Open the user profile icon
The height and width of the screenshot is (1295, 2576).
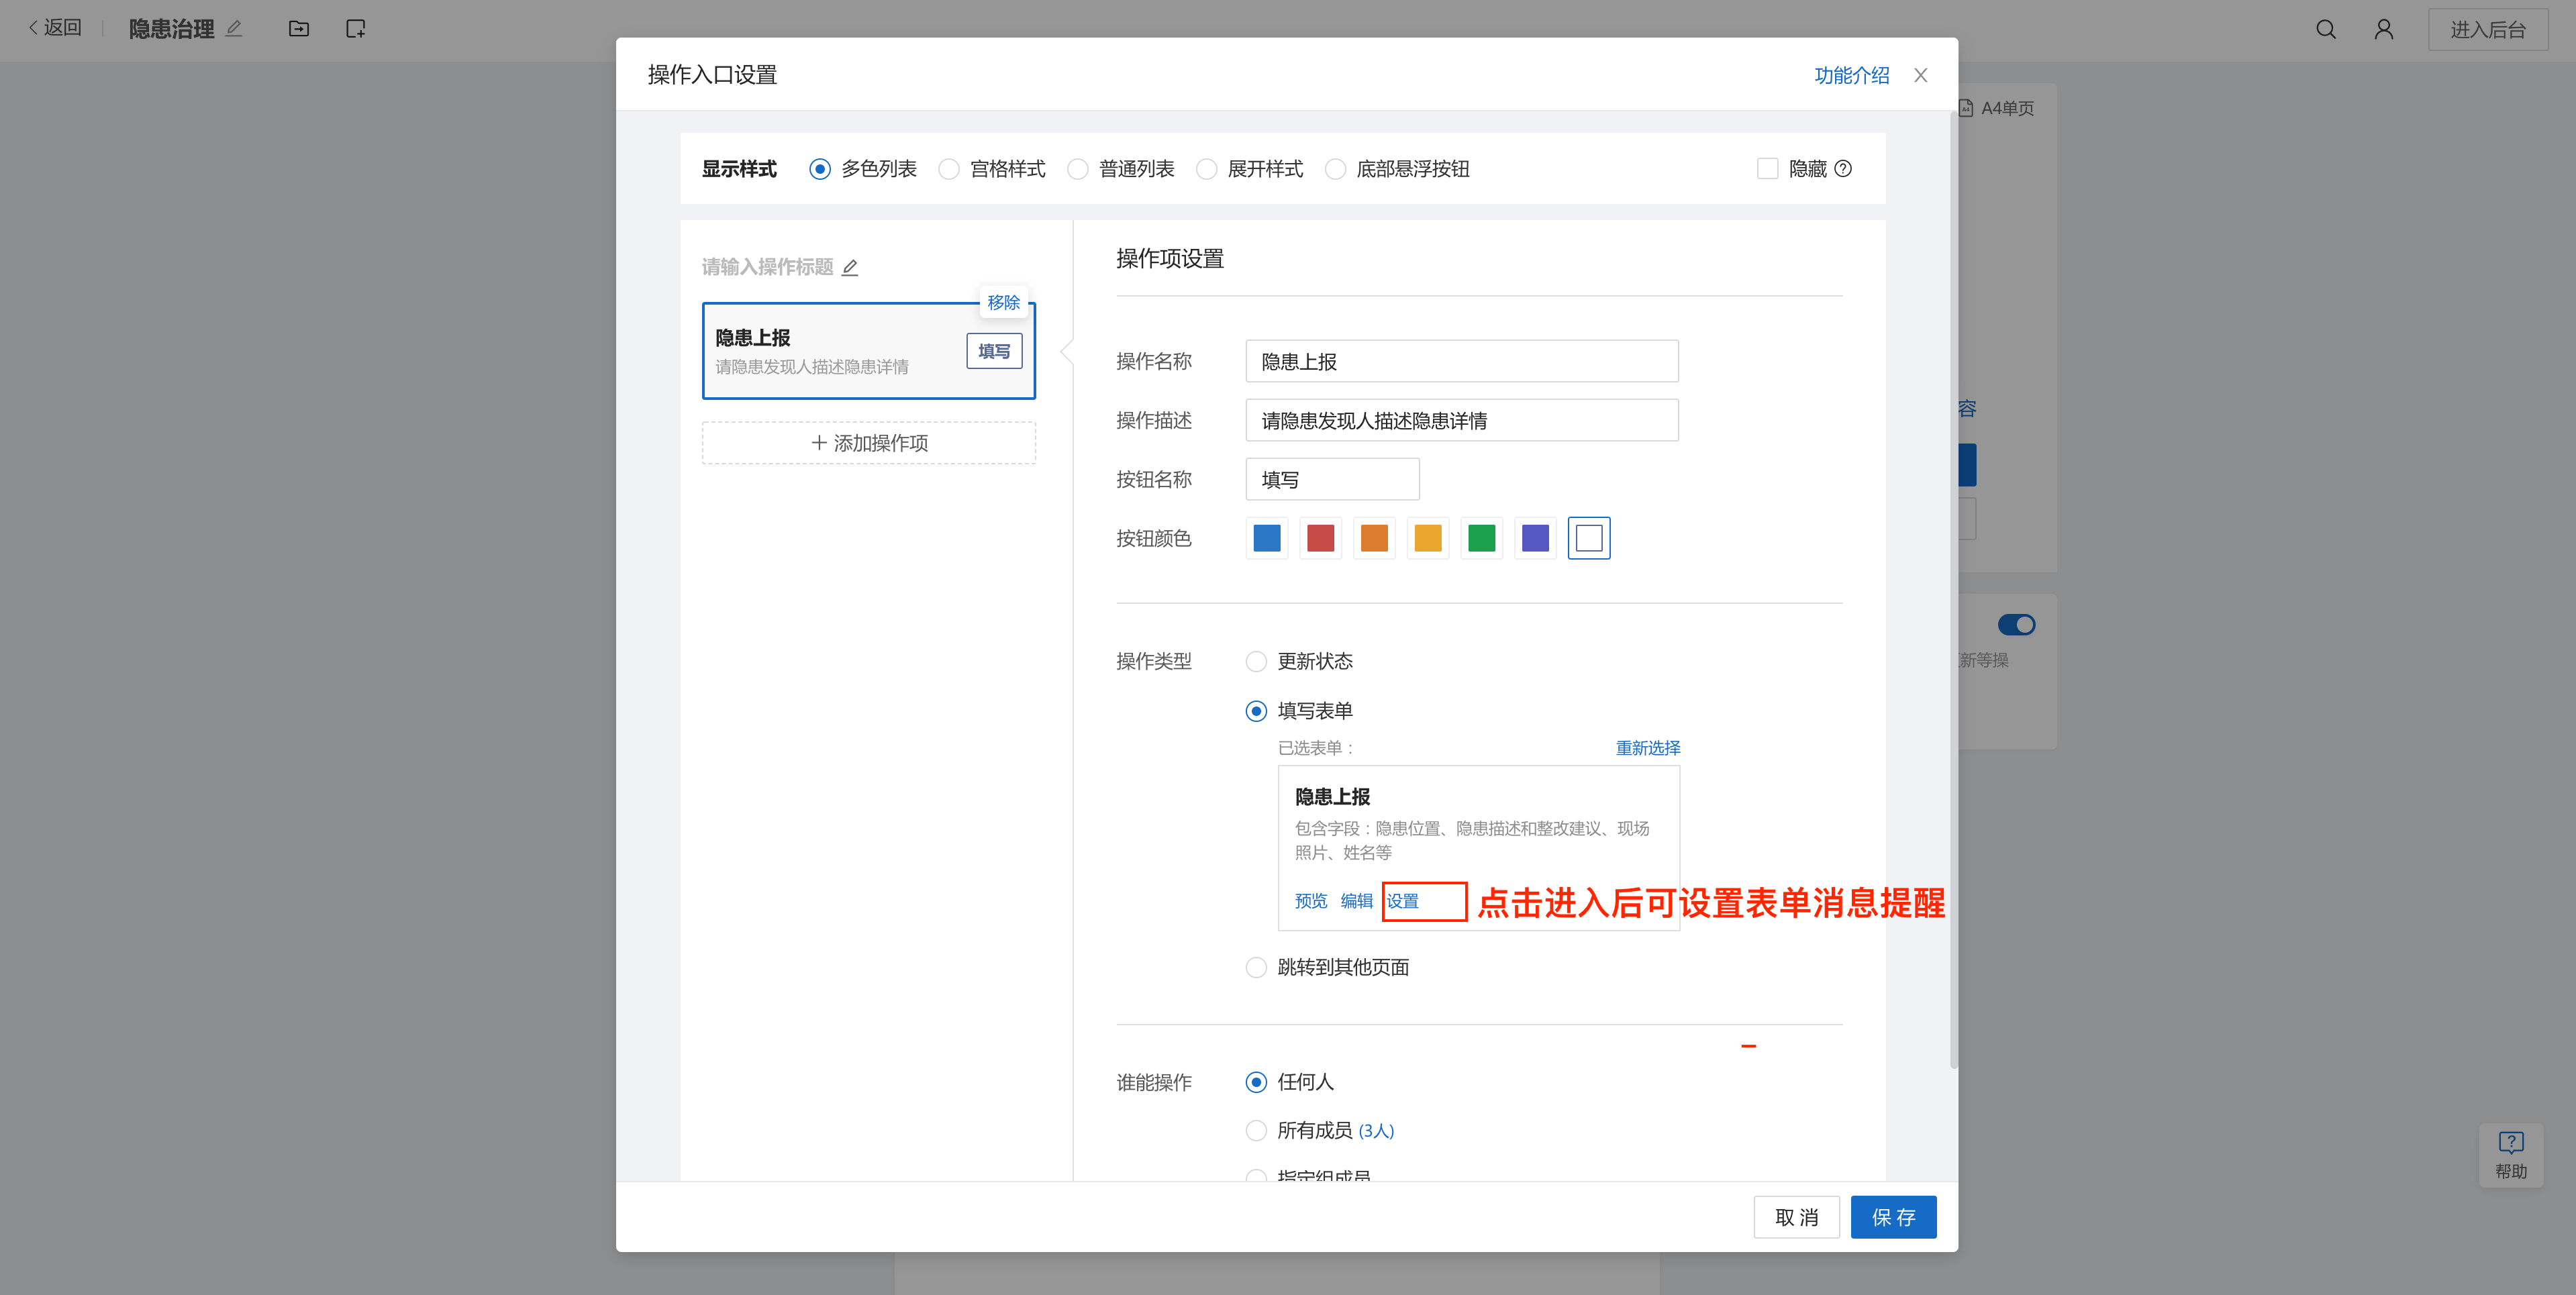[x=2383, y=29]
